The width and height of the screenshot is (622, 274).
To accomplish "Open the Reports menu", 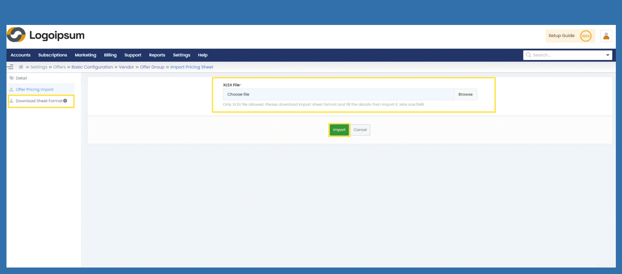I will (x=157, y=55).
